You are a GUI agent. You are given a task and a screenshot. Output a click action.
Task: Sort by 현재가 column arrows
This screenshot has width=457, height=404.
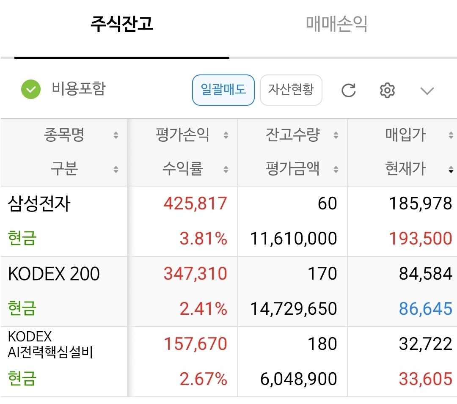[451, 170]
